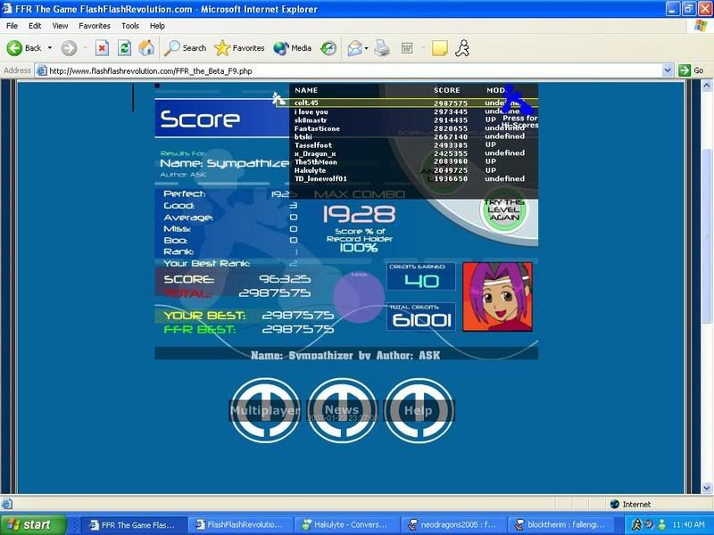714x535 pixels.
Task: Click the Messenger figure icon
Action: click(462, 48)
